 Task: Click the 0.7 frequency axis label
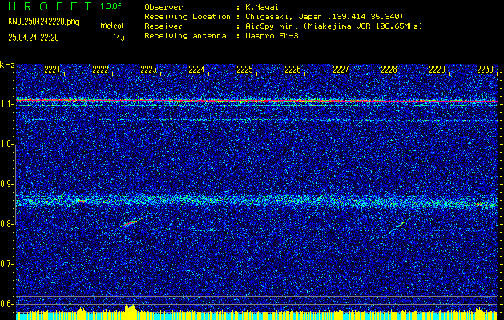click(6, 264)
